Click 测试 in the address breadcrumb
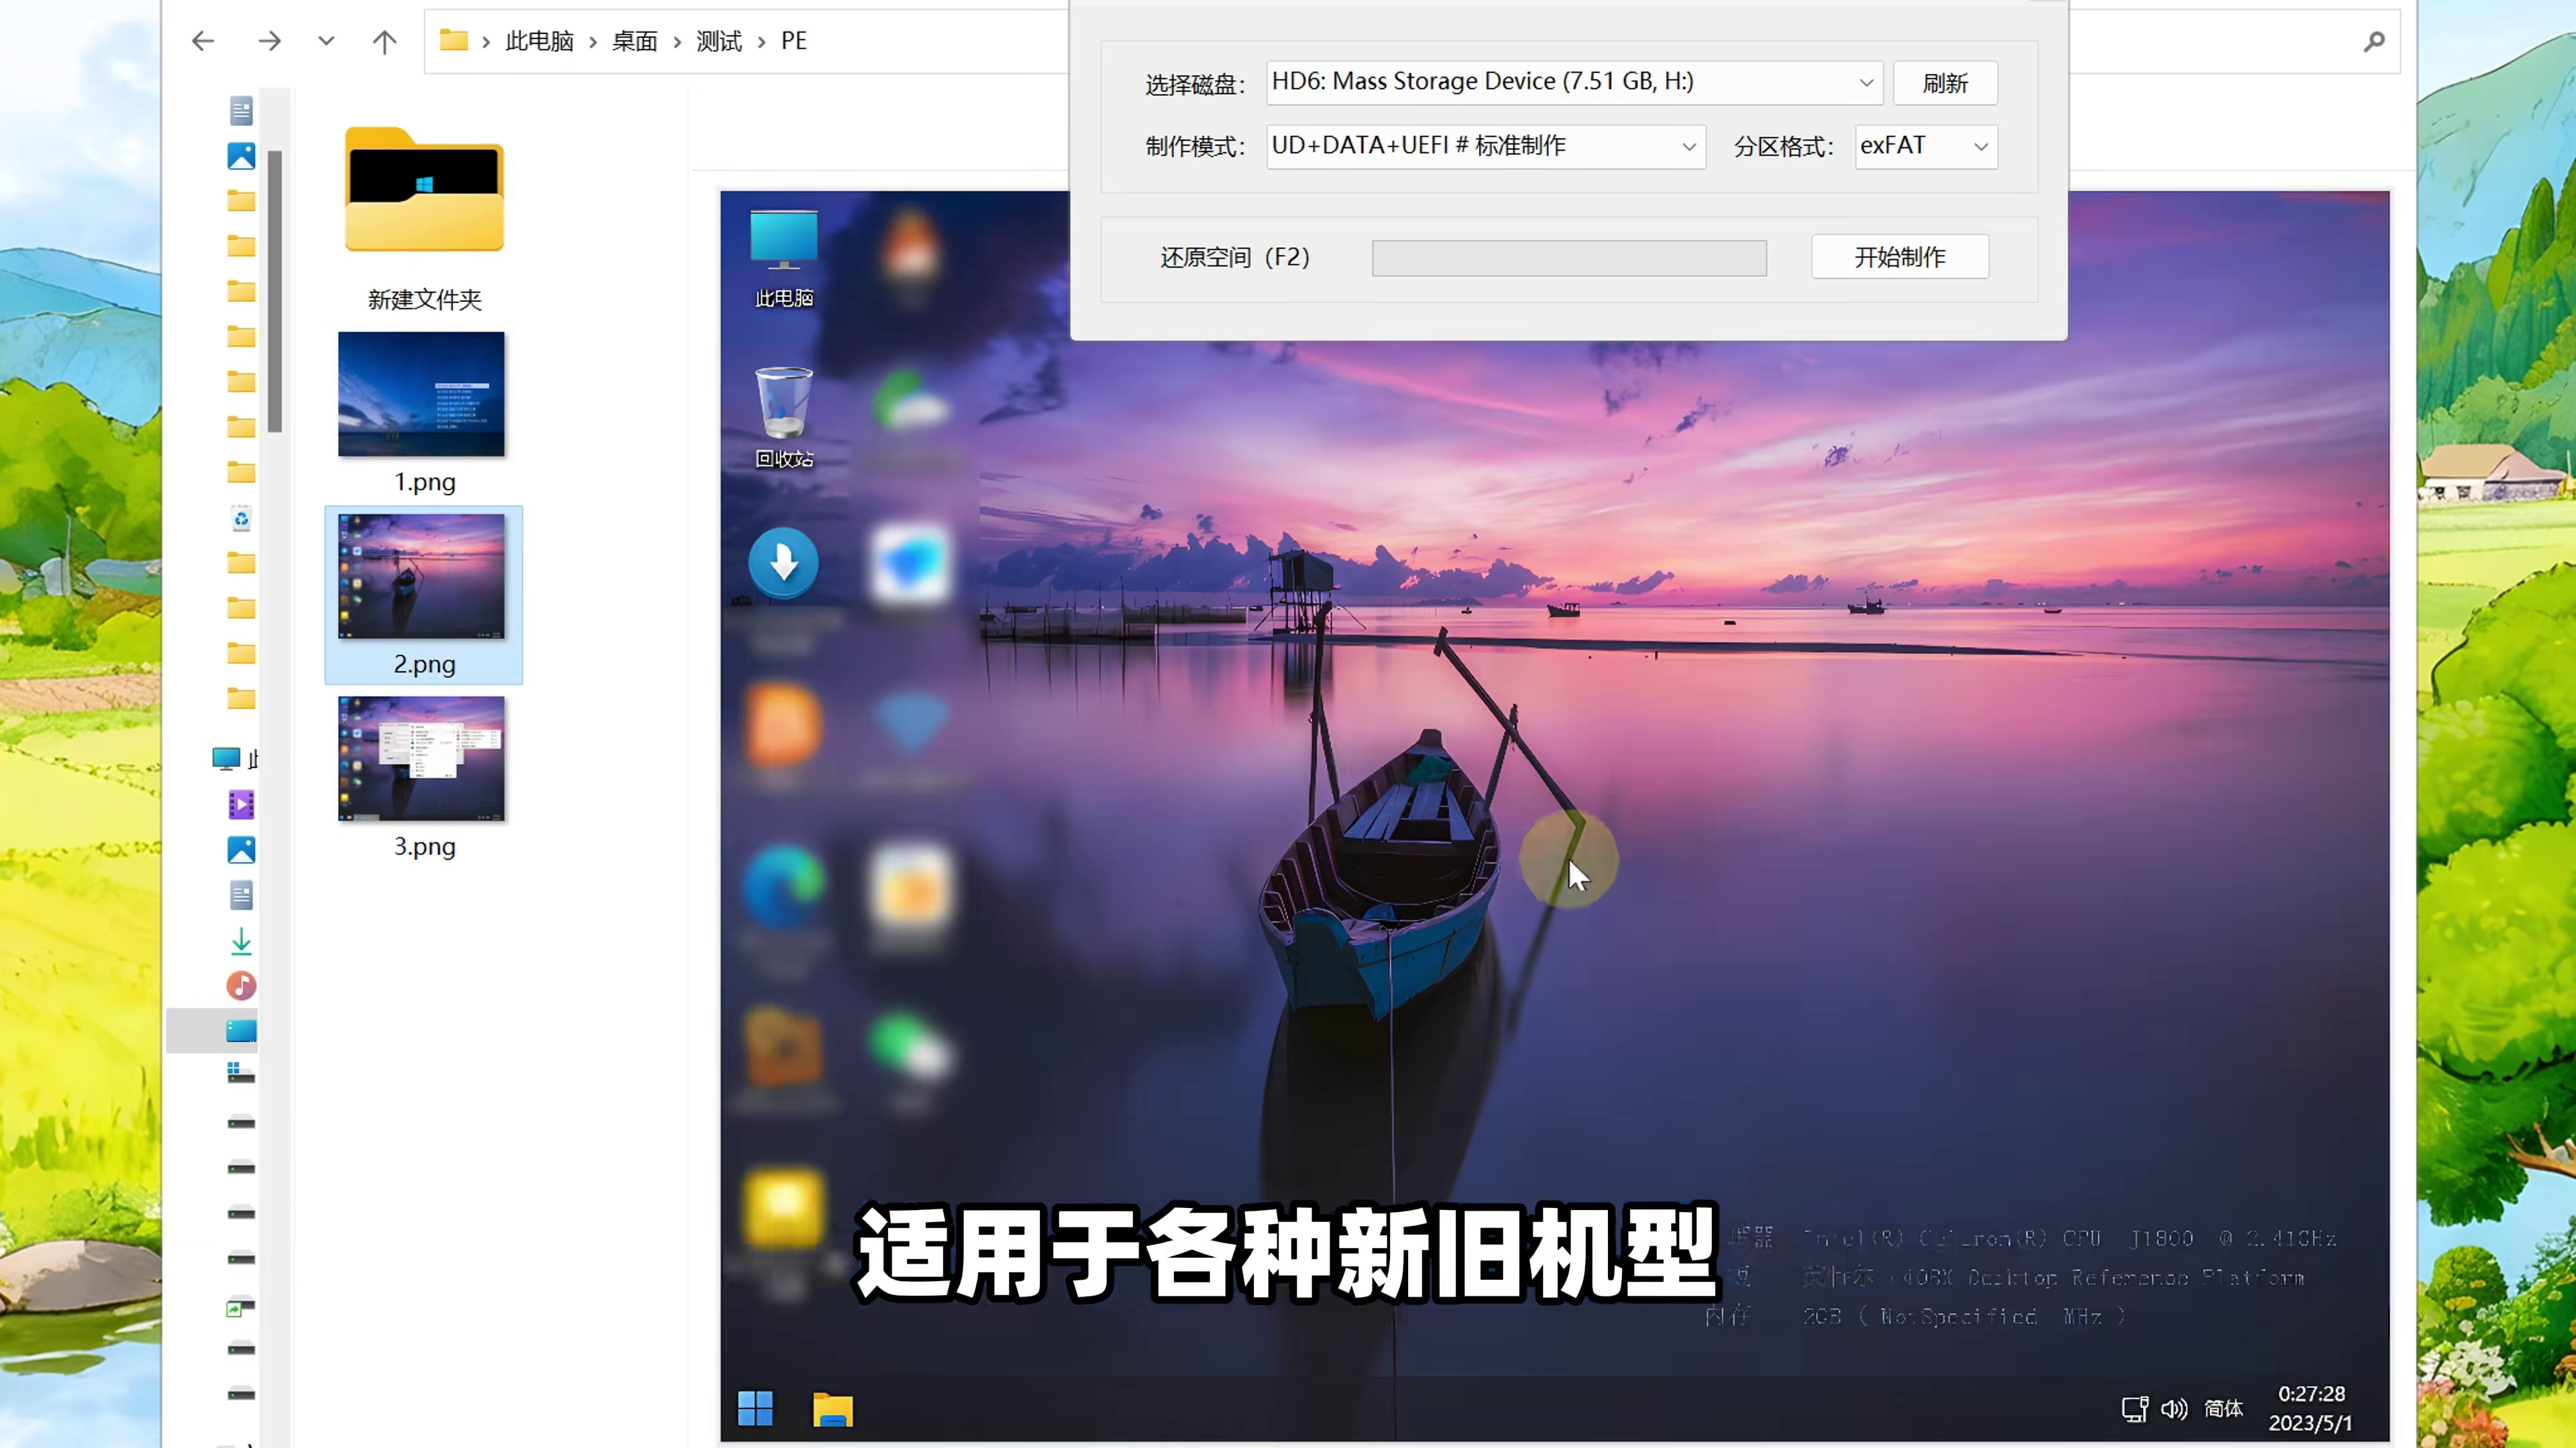 click(x=718, y=41)
